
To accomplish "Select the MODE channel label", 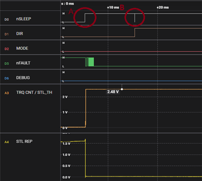I will 22,48.
